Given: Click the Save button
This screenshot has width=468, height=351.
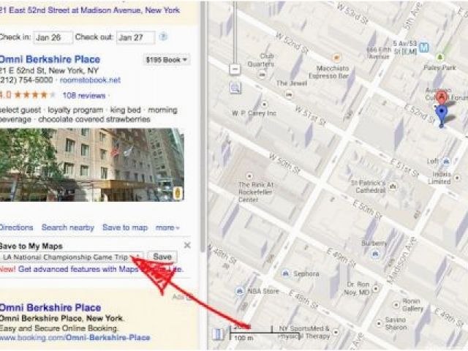Looking at the screenshot, I should (162, 257).
